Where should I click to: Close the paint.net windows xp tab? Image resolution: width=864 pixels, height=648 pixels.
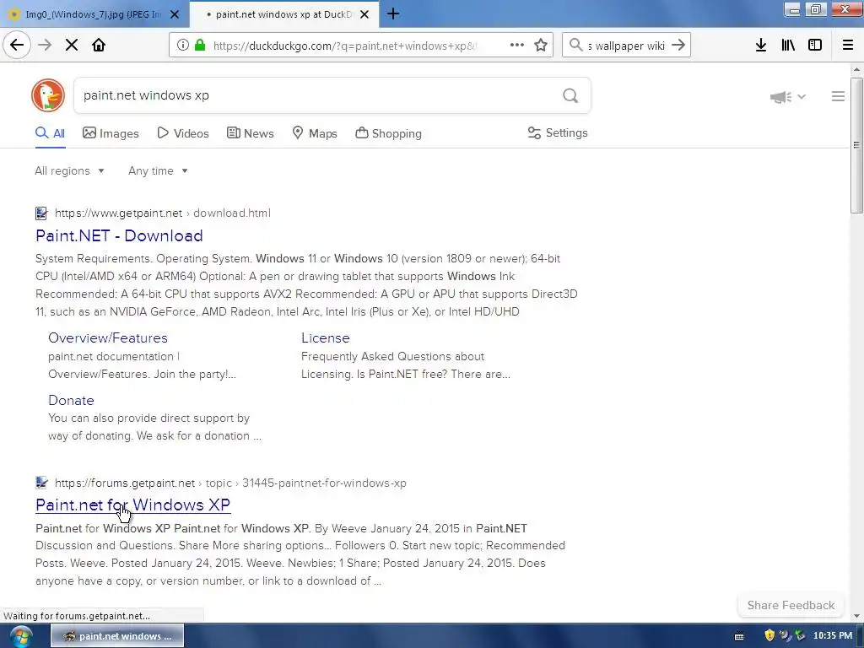(364, 14)
